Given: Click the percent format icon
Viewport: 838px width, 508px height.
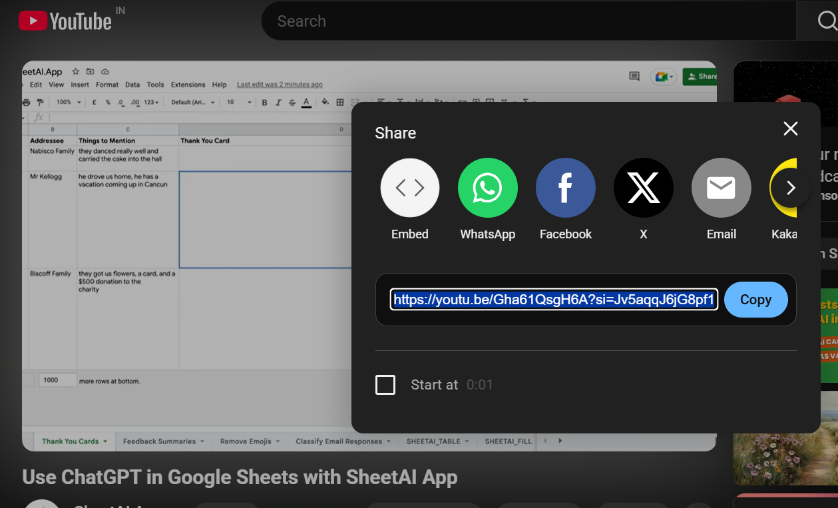Looking at the screenshot, I should tap(108, 103).
